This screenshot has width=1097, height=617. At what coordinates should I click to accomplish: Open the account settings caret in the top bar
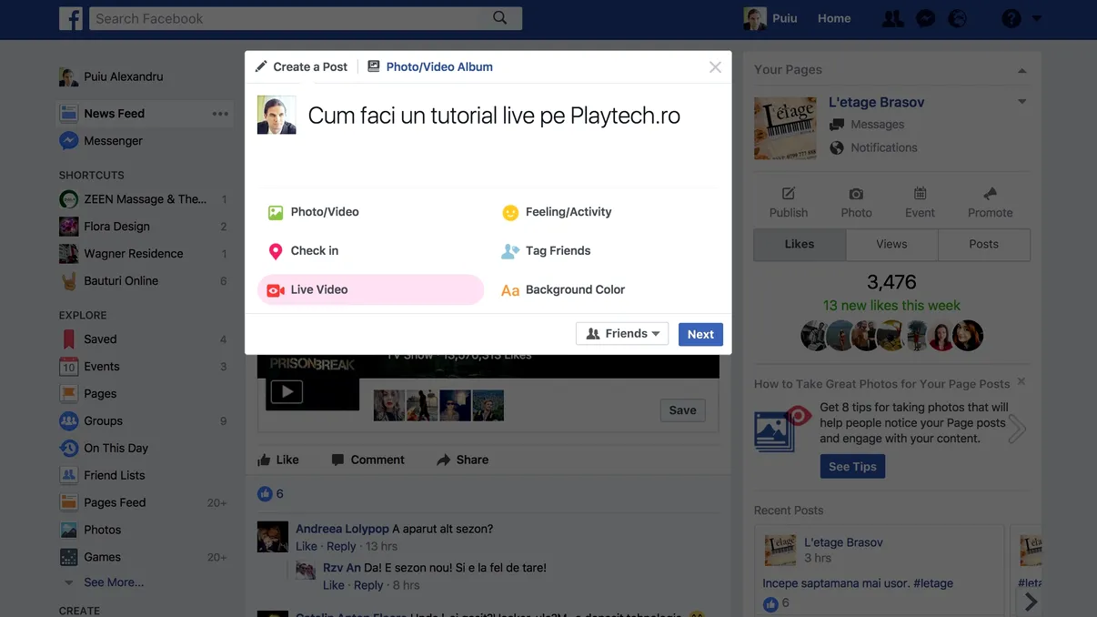pos(1038,17)
